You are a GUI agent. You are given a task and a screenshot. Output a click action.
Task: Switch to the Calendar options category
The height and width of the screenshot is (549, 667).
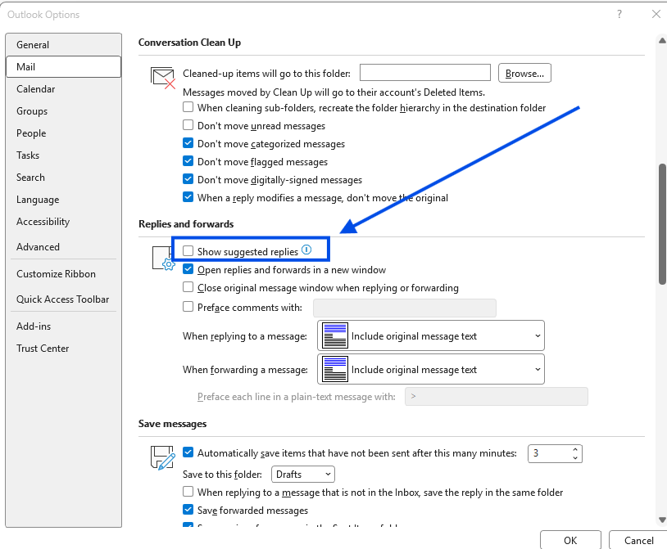(36, 88)
